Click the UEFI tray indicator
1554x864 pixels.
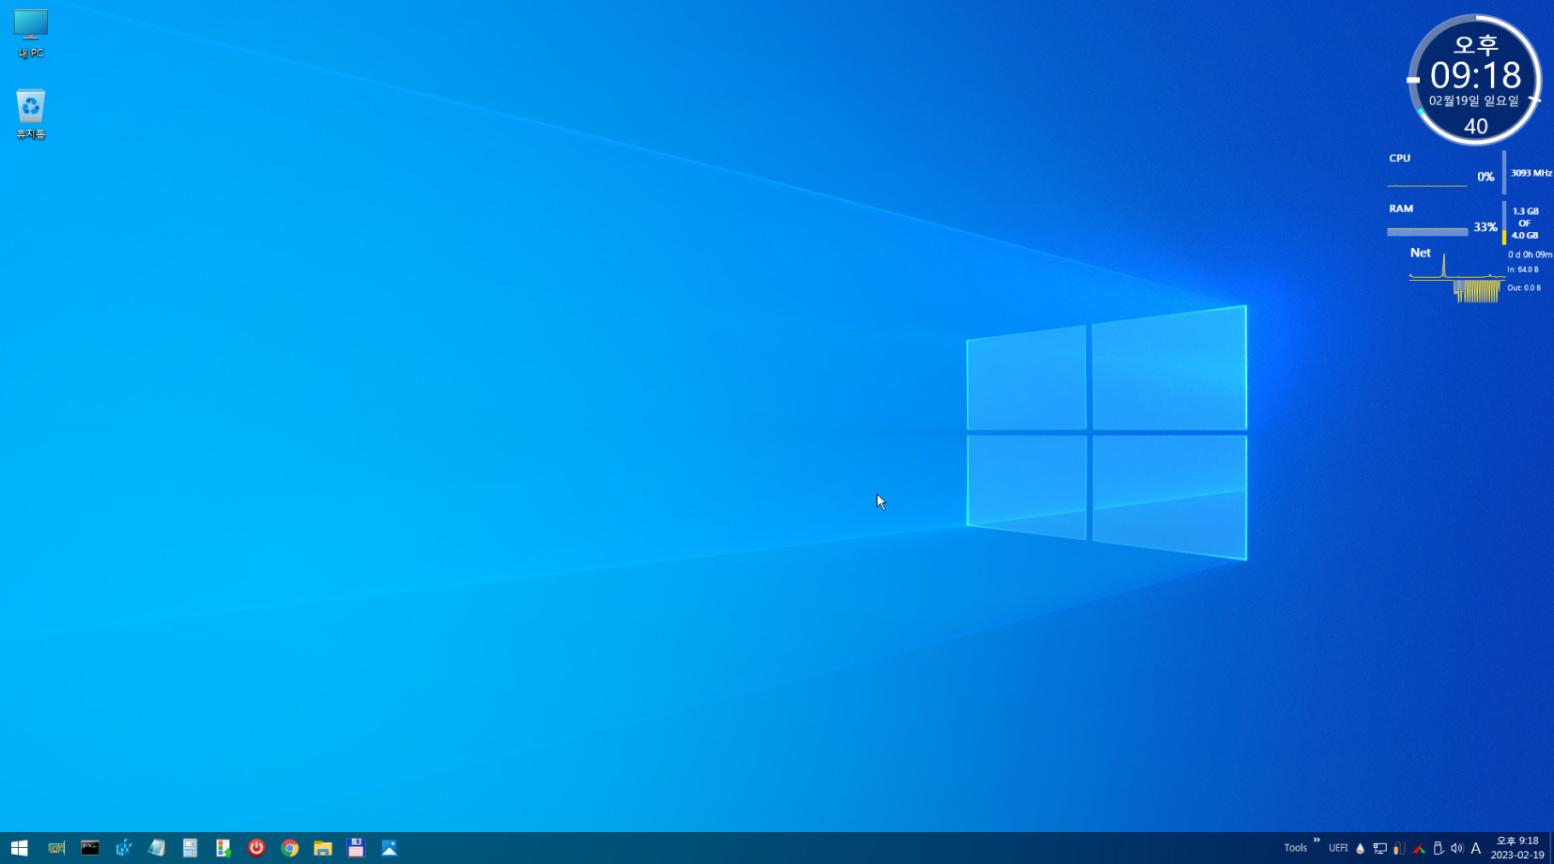pyautogui.click(x=1338, y=848)
